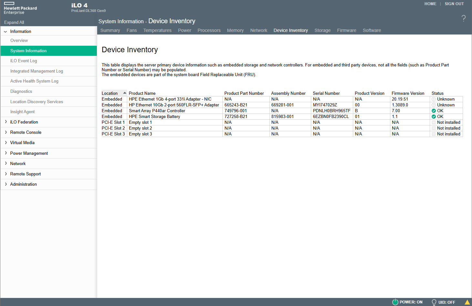Click the yellow warning triangle icon

click(x=467, y=302)
